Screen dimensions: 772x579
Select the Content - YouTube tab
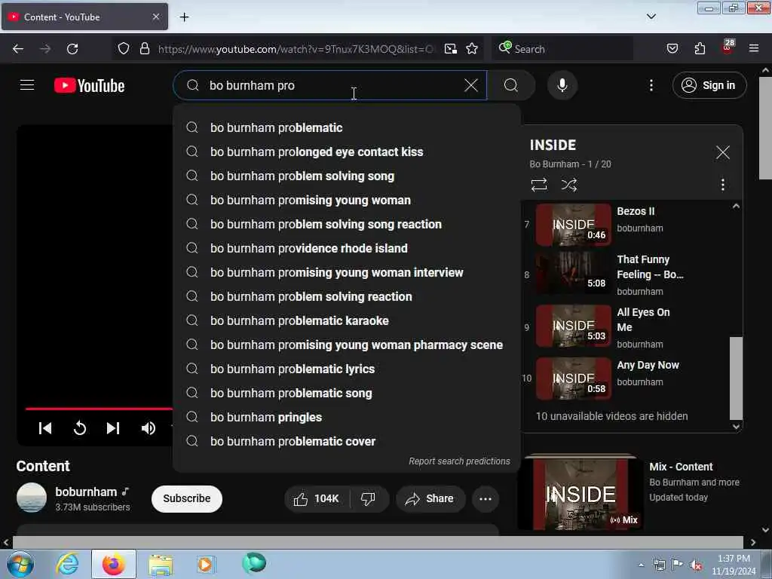pyautogui.click(x=84, y=17)
